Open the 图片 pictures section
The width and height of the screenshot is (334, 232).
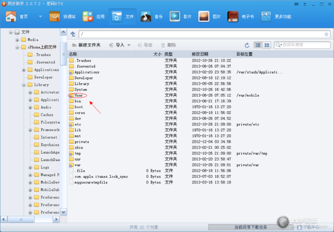click(210, 17)
